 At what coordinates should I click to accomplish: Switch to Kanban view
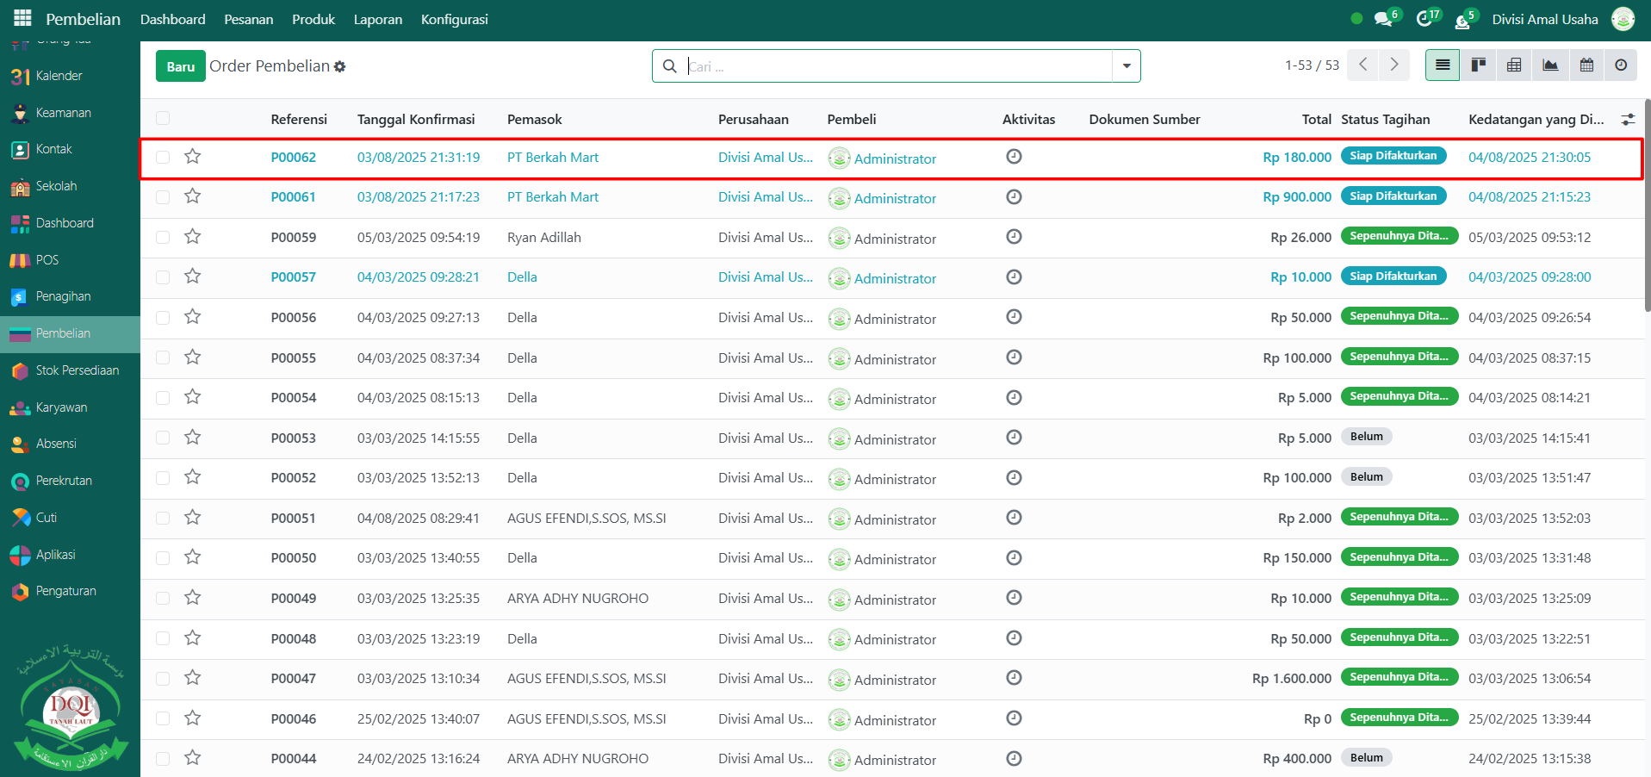(x=1478, y=65)
